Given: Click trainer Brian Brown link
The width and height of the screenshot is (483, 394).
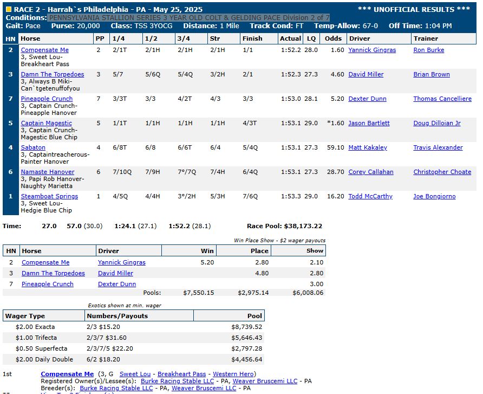Looking at the screenshot, I should pos(431,74).
